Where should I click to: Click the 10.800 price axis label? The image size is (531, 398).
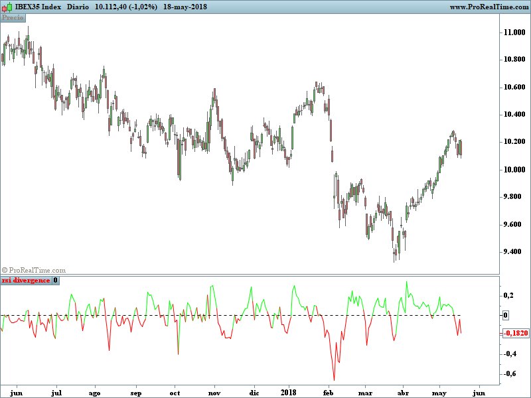pyautogui.click(x=514, y=59)
